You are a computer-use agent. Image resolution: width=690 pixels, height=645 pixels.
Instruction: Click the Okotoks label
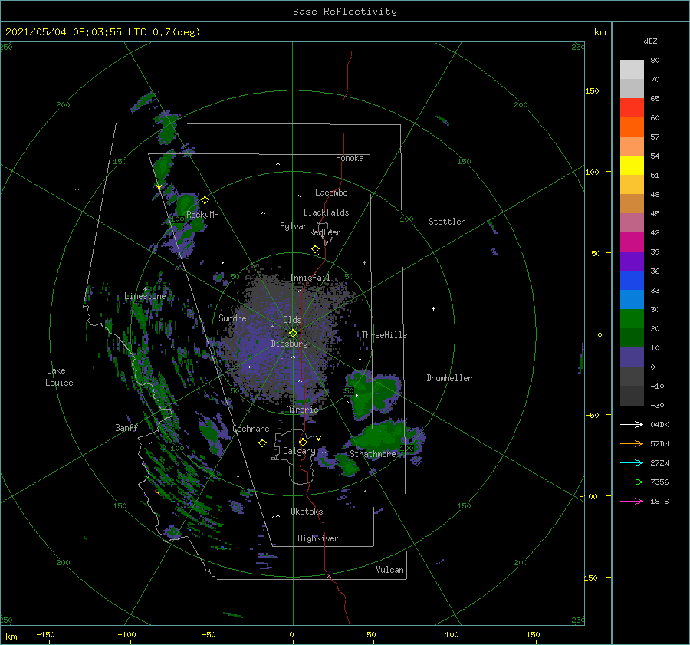pos(307,511)
